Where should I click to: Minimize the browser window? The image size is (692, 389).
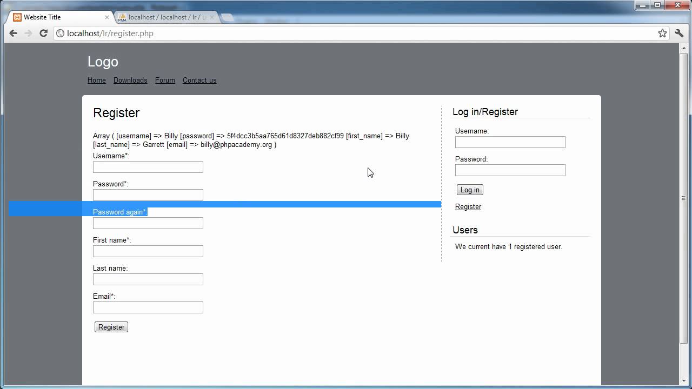click(x=642, y=5)
